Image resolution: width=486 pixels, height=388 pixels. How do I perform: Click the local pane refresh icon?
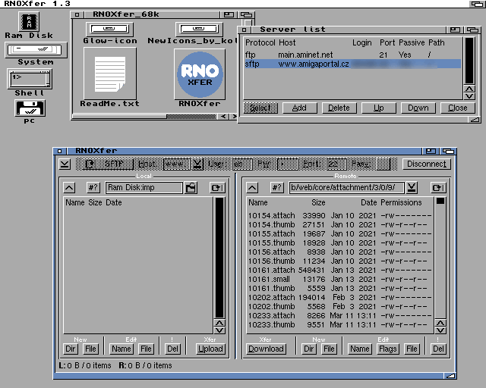[217, 188]
